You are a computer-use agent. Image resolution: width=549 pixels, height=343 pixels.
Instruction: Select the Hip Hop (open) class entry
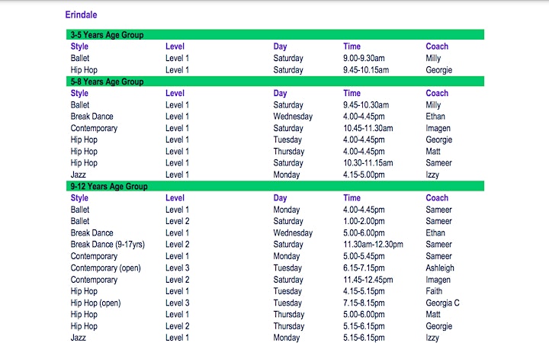[95, 303]
